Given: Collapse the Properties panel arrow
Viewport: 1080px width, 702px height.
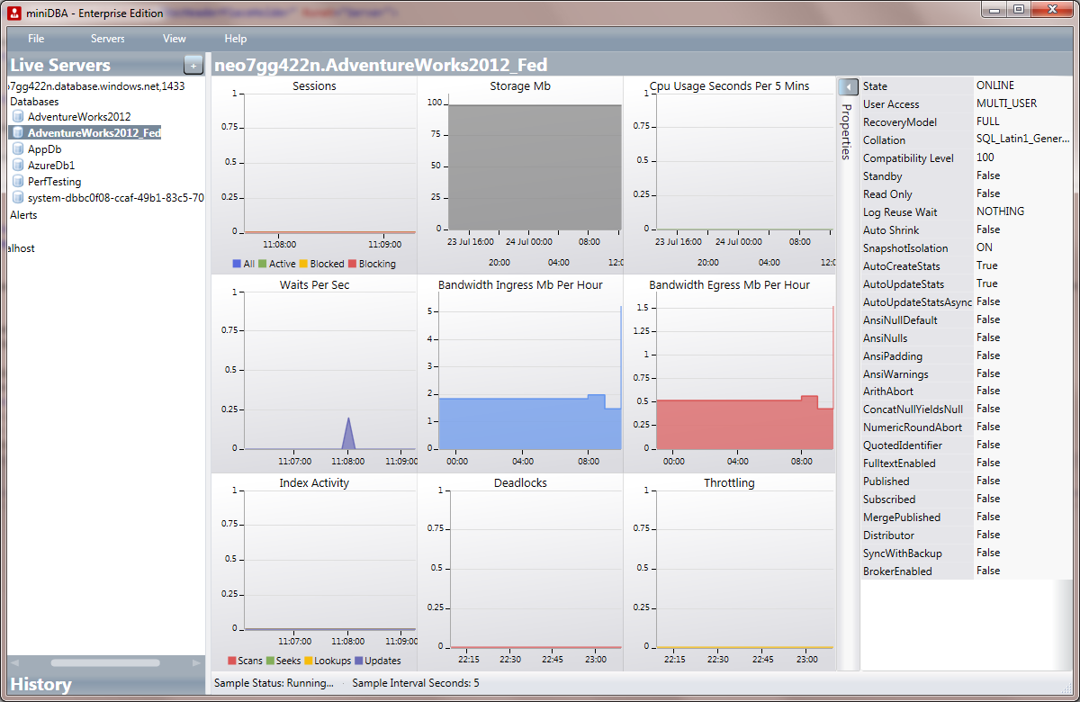Looking at the screenshot, I should click(x=847, y=86).
